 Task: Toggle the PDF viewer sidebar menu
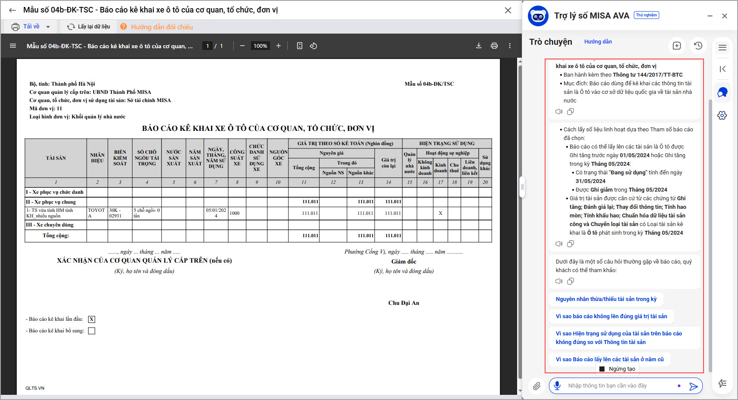pyautogui.click(x=13, y=46)
